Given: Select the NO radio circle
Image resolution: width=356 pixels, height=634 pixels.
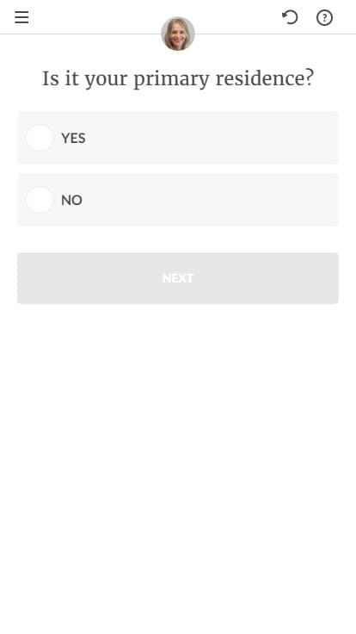Looking at the screenshot, I should tap(40, 200).
